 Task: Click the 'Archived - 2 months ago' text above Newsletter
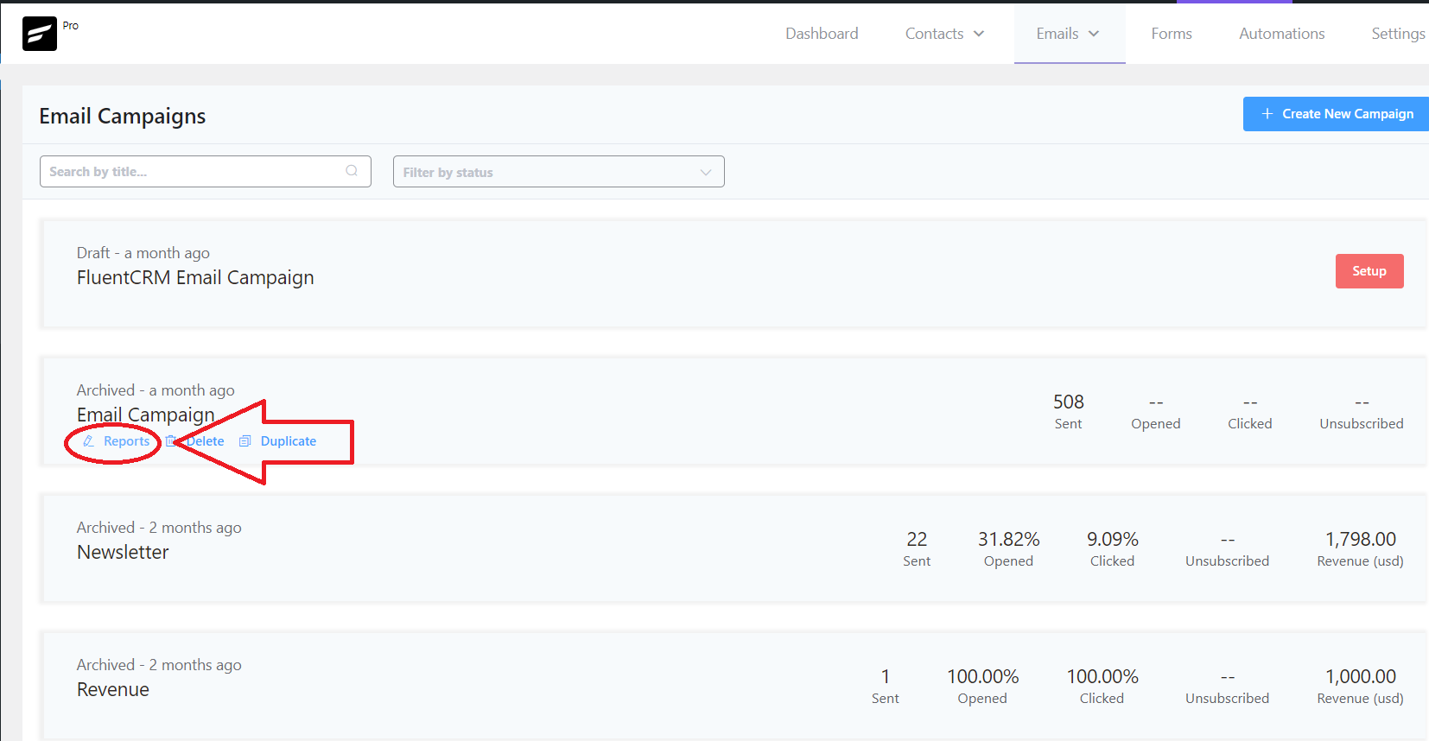(159, 528)
